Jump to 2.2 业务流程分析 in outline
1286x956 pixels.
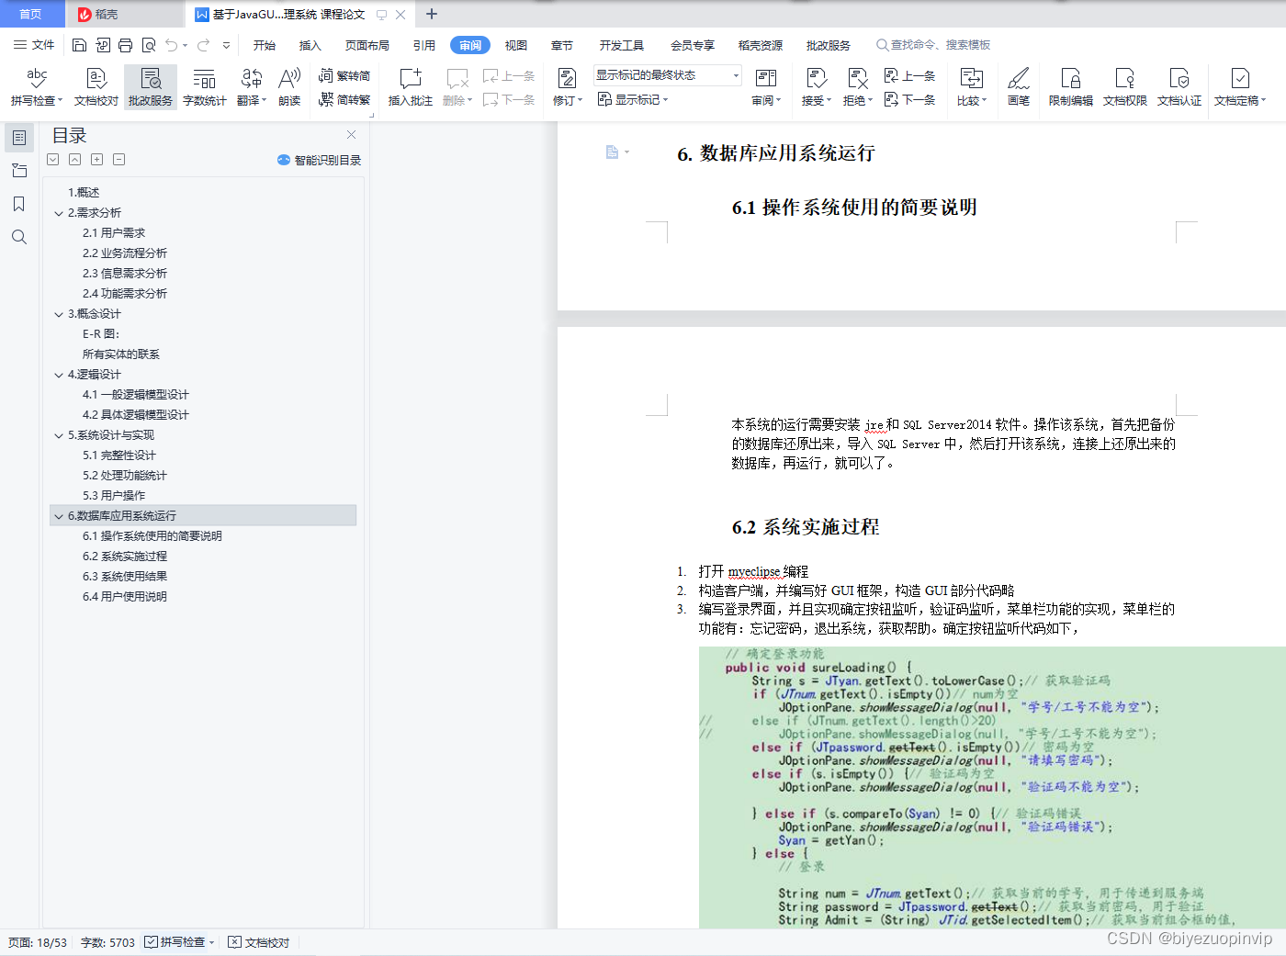[125, 253]
